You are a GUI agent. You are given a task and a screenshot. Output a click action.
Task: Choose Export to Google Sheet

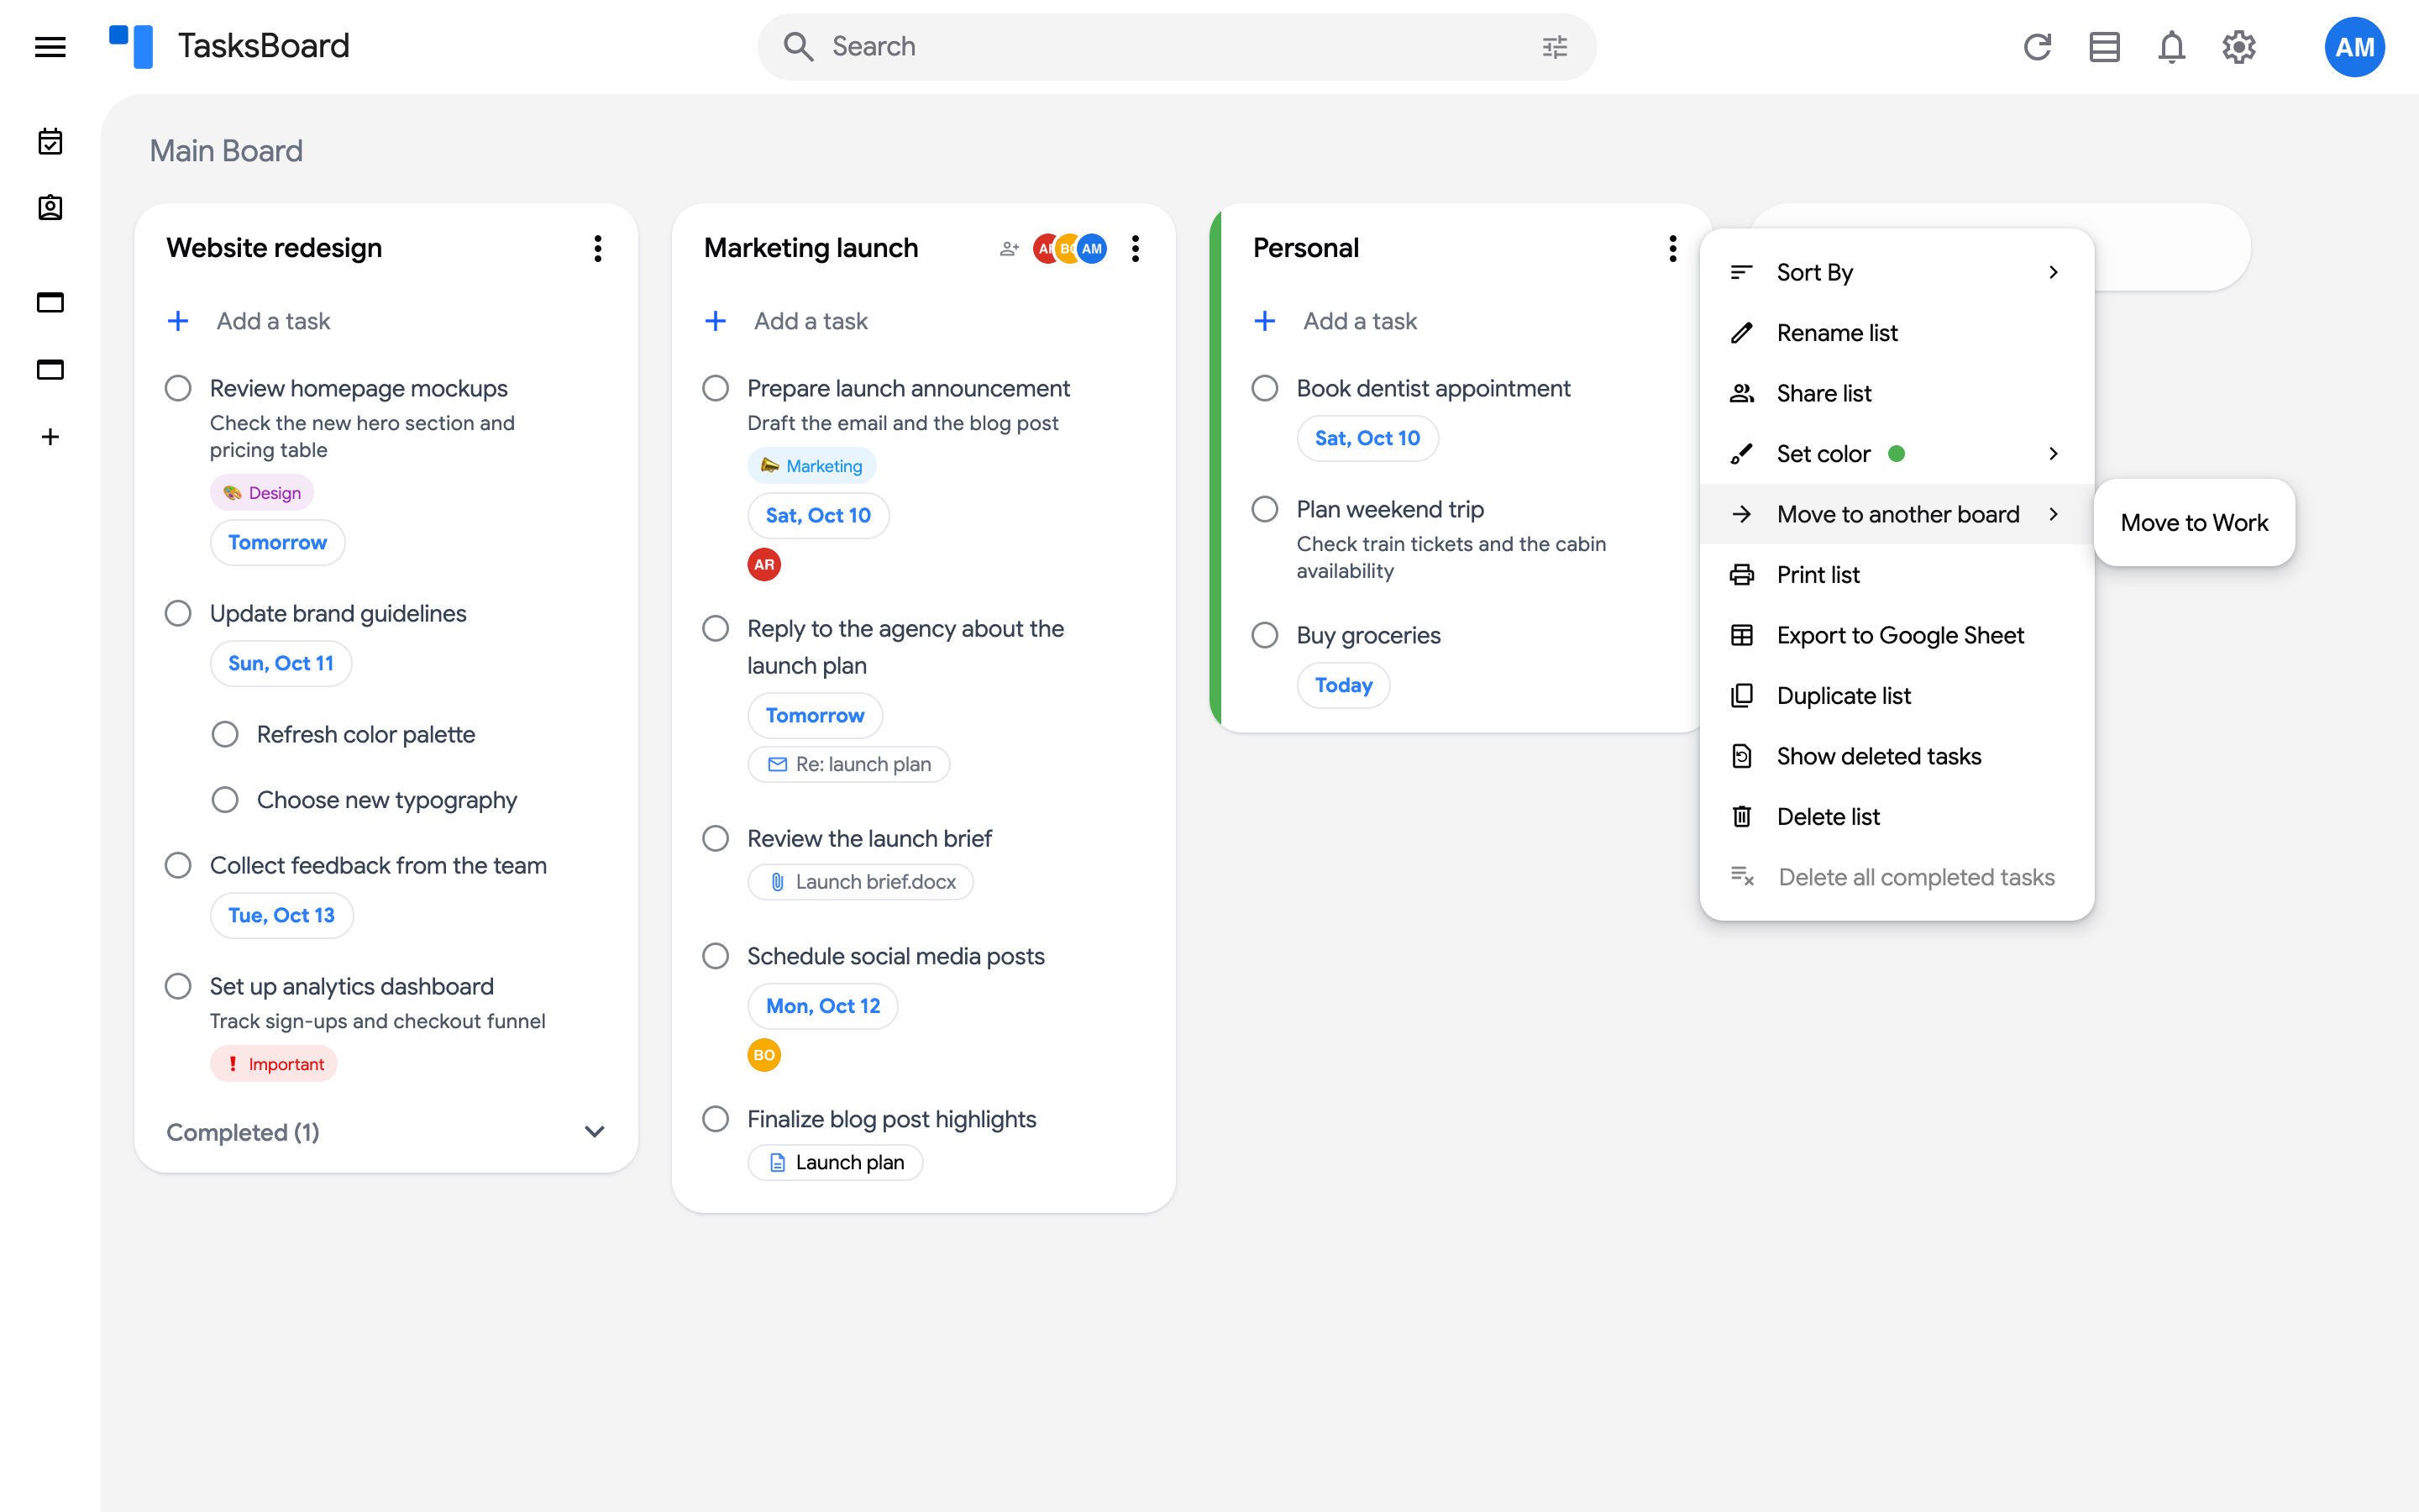pos(1897,635)
